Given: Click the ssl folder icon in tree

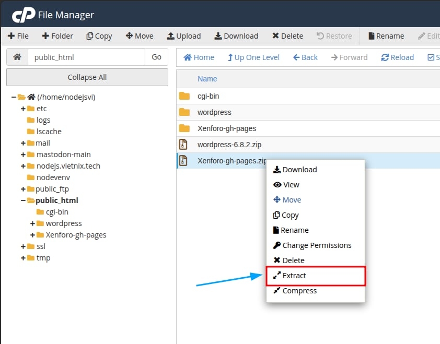Looking at the screenshot, I should click(31, 246).
